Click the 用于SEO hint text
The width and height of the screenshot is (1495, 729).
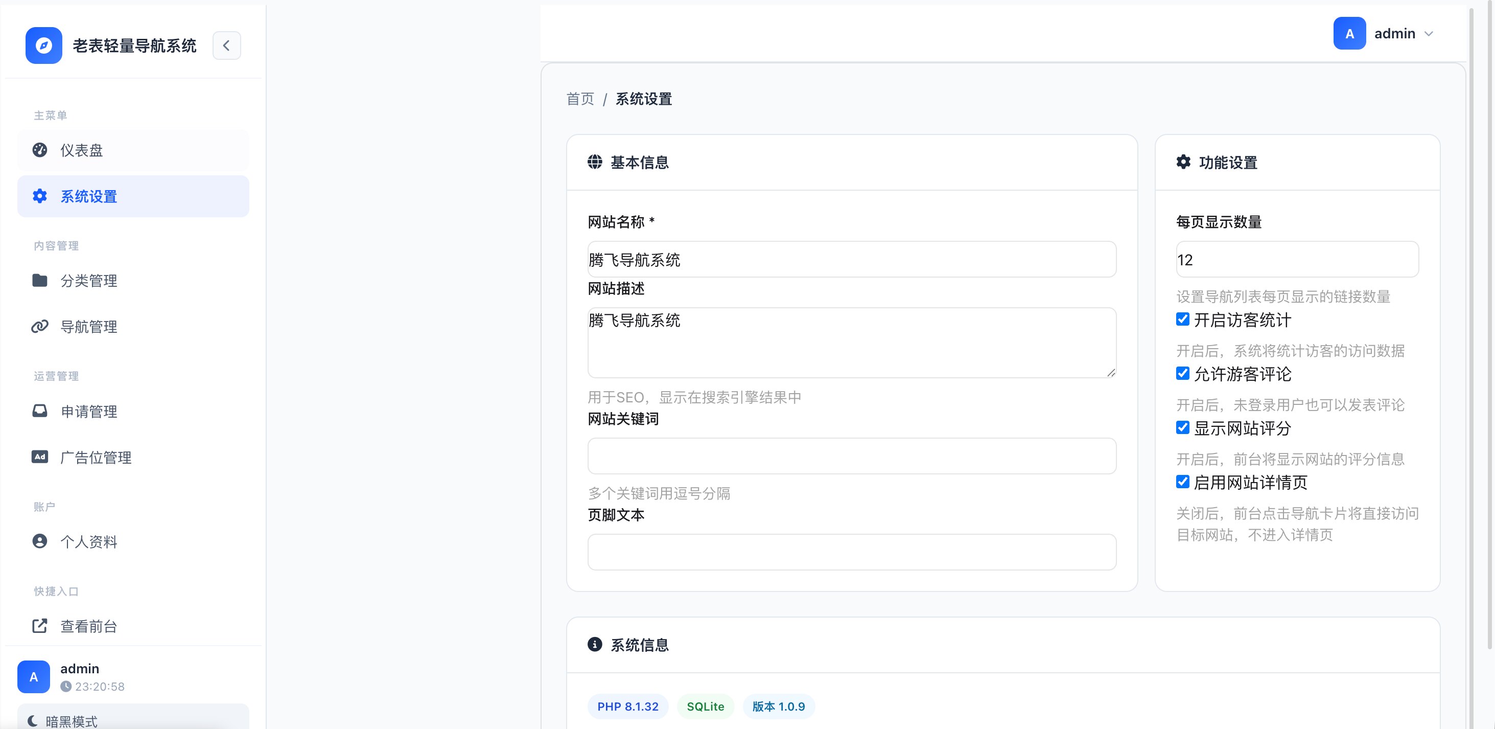click(x=694, y=397)
